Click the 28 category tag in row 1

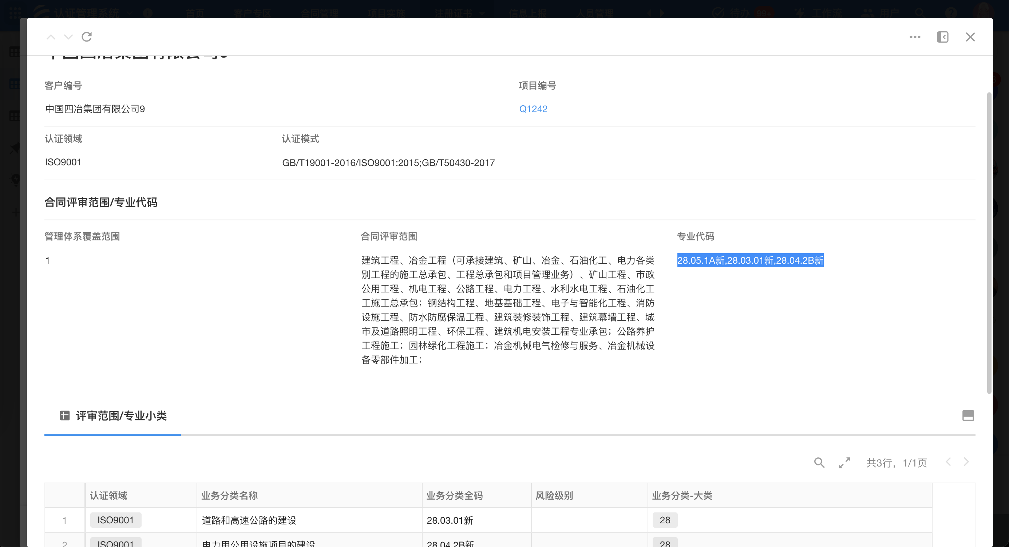665,520
